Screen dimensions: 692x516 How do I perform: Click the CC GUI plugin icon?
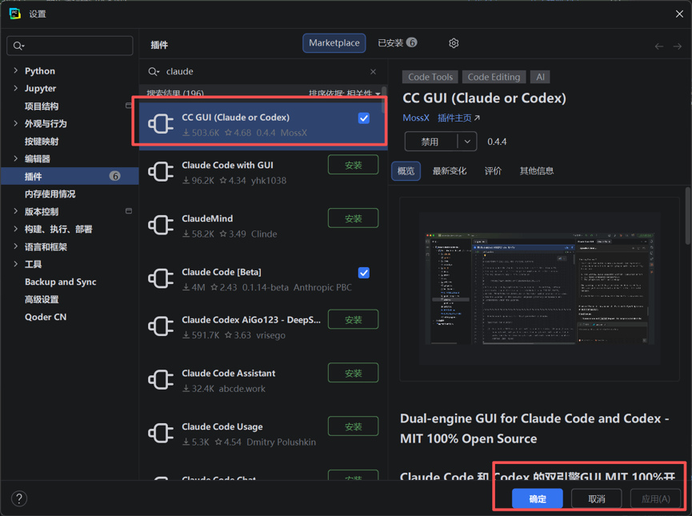[x=161, y=123]
